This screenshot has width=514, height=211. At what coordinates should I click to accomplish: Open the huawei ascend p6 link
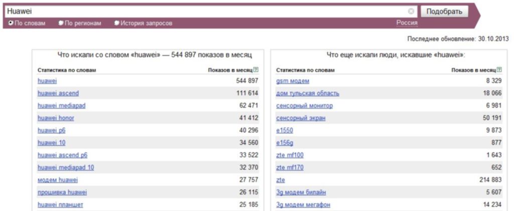pyautogui.click(x=62, y=155)
